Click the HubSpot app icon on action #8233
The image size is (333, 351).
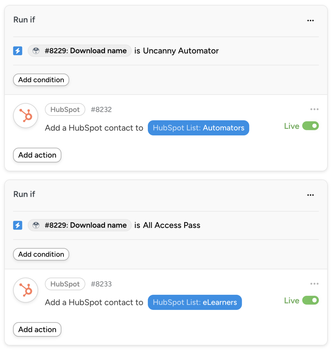(x=25, y=290)
